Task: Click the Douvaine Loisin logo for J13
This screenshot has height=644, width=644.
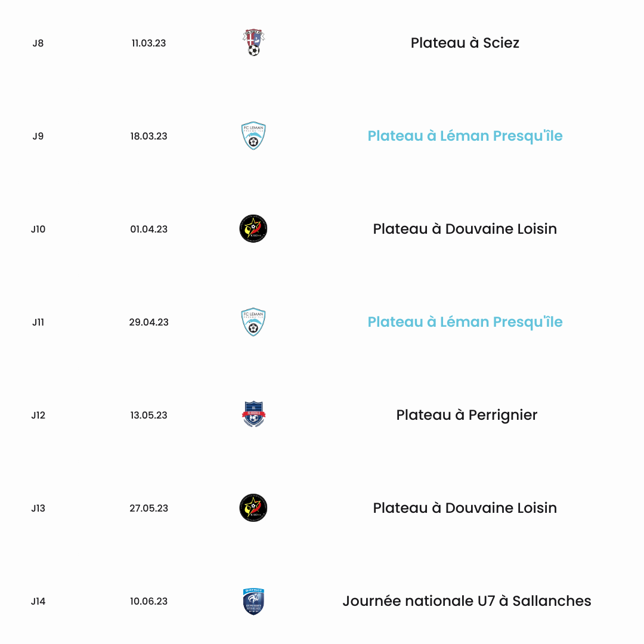Action: pos(253,508)
